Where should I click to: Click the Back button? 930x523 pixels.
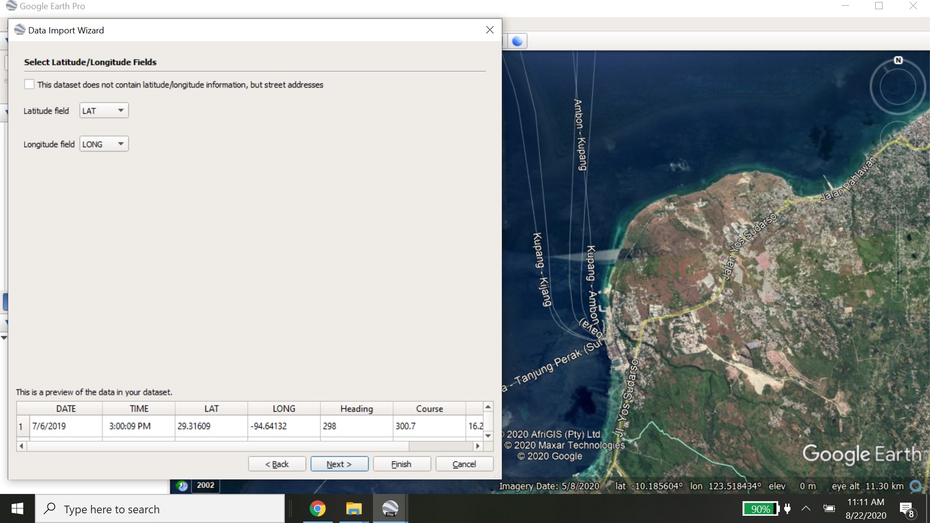click(x=277, y=464)
